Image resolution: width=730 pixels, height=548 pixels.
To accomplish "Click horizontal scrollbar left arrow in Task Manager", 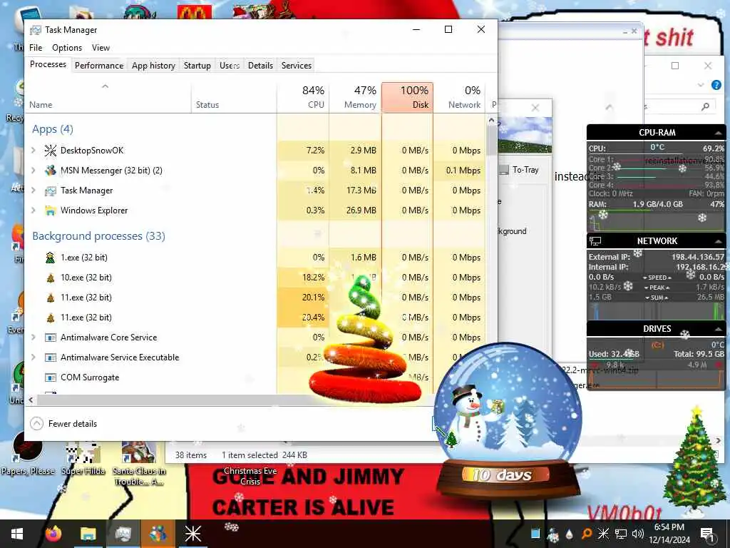I will coord(31,400).
